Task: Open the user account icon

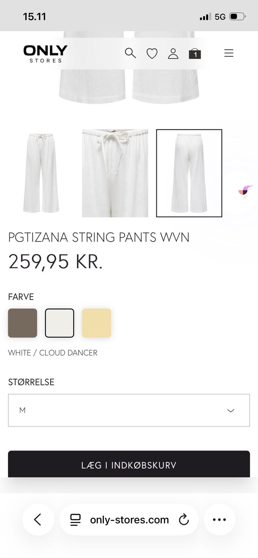Action: coord(173,53)
